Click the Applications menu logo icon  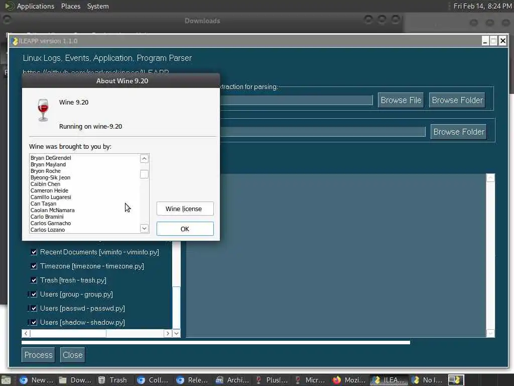pyautogui.click(x=9, y=6)
